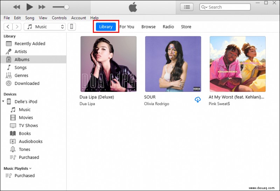Image resolution: width=280 pixels, height=191 pixels.
Task: Open the Edit menu
Action: click(17, 18)
